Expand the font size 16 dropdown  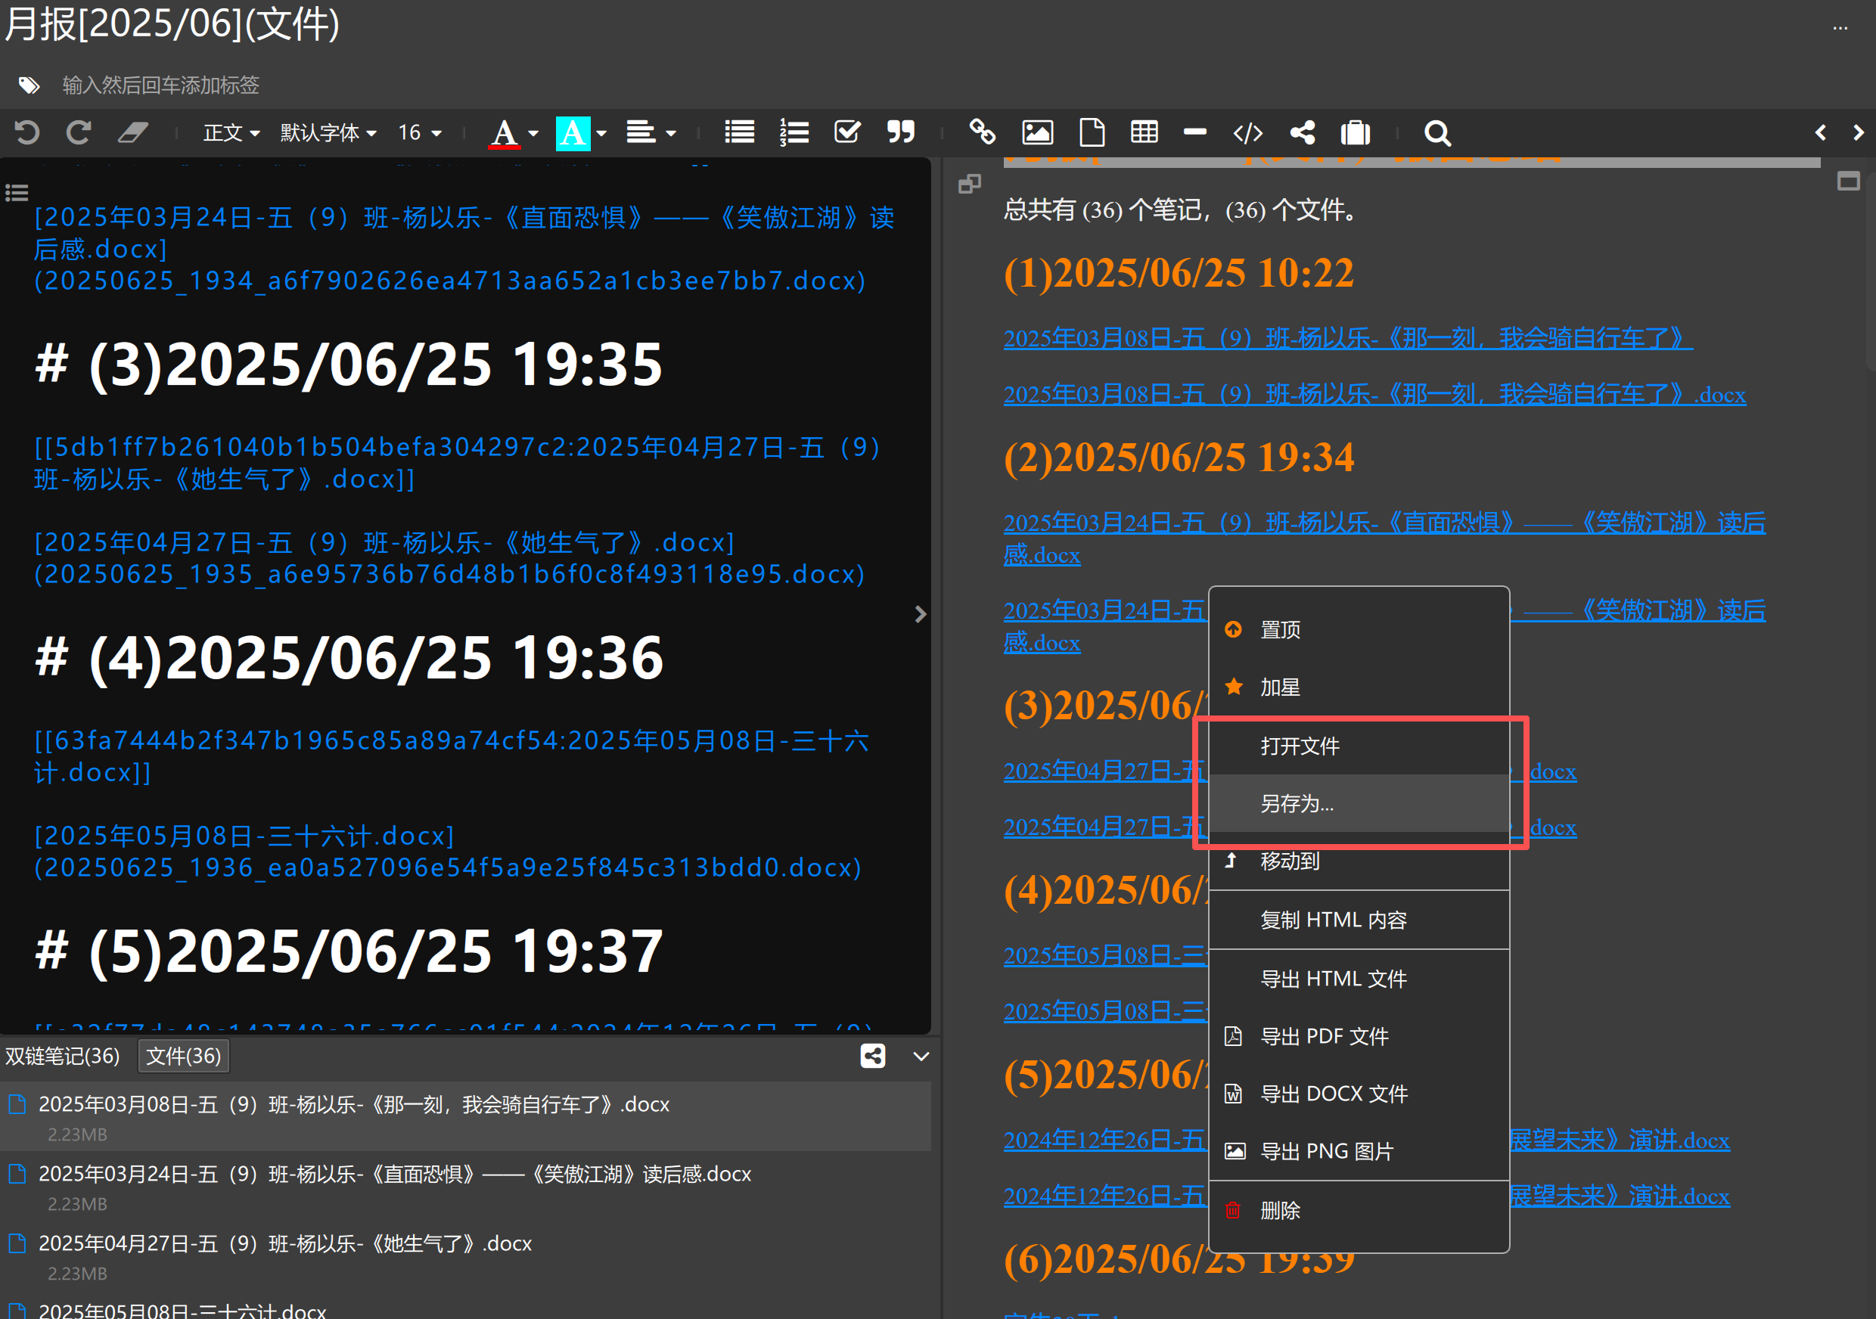coord(419,132)
